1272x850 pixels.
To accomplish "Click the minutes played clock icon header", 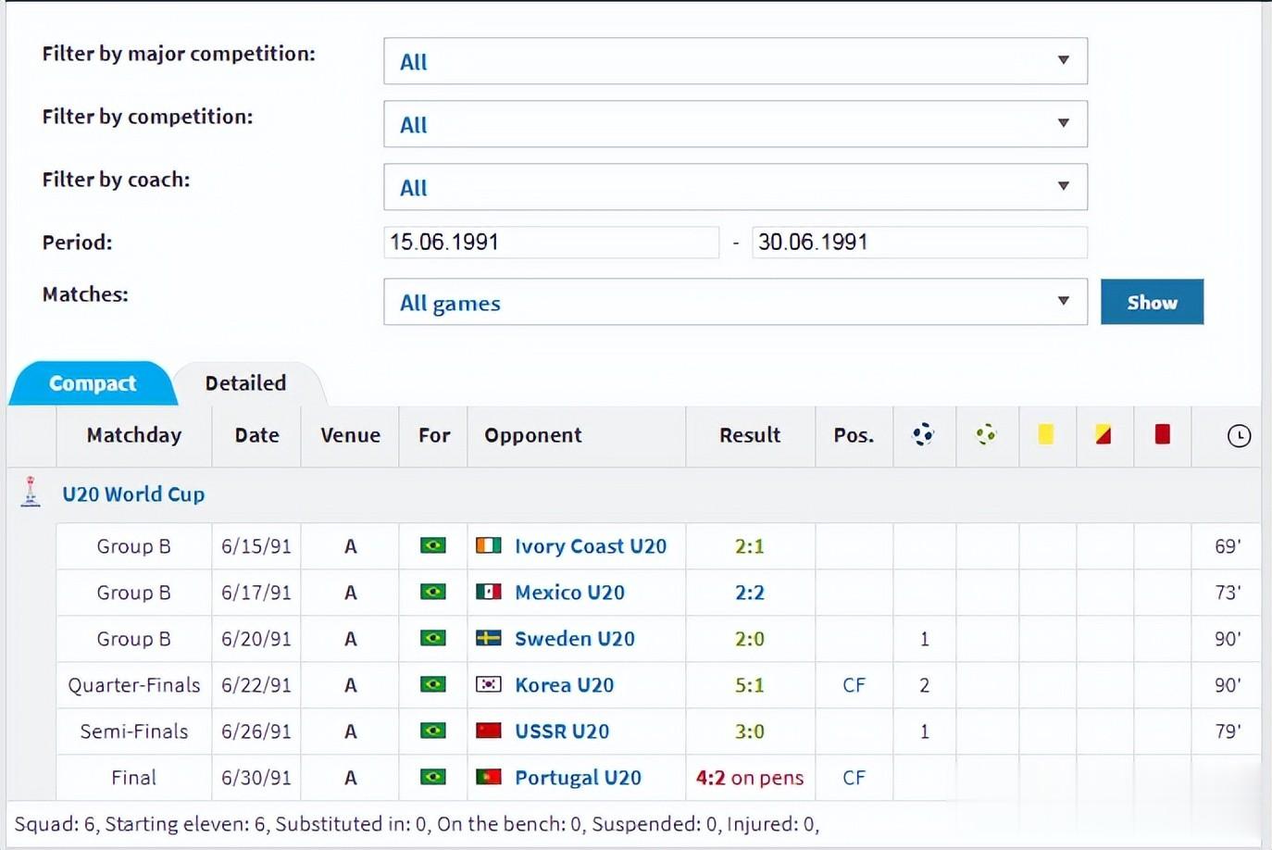I will coord(1239,435).
